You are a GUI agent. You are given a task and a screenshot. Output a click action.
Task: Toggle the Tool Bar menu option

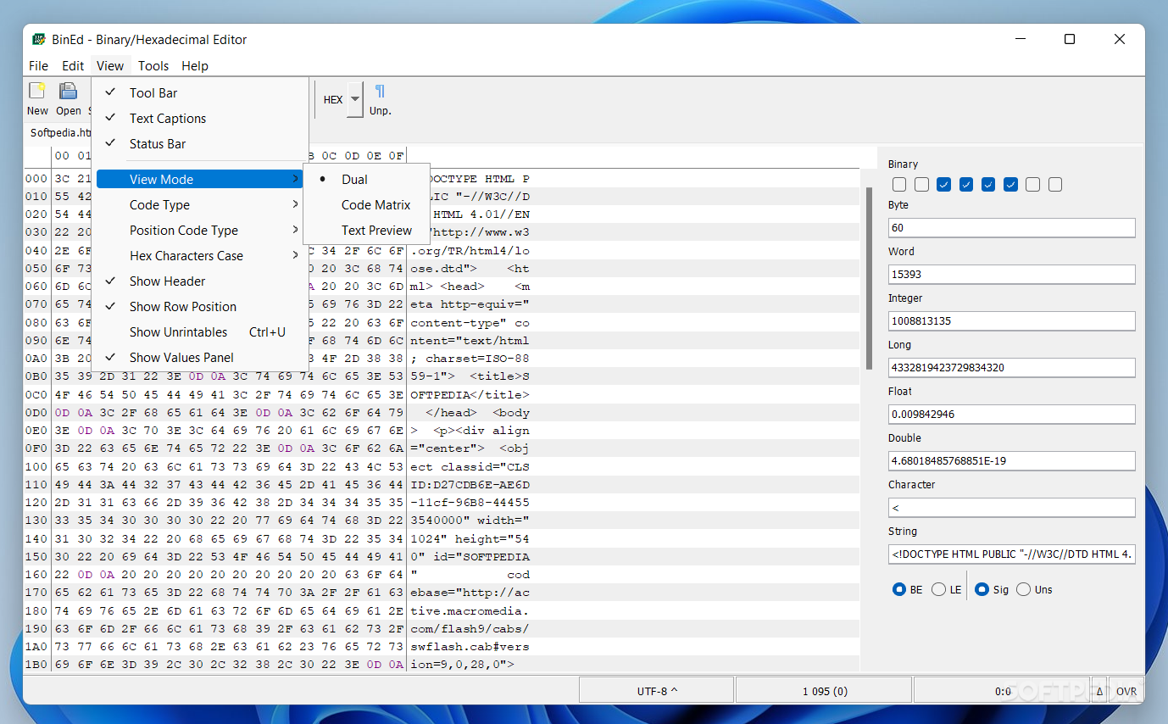[x=200, y=93]
